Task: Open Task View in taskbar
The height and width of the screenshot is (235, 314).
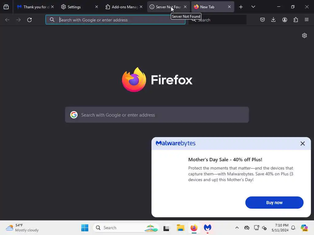Action: (166, 228)
